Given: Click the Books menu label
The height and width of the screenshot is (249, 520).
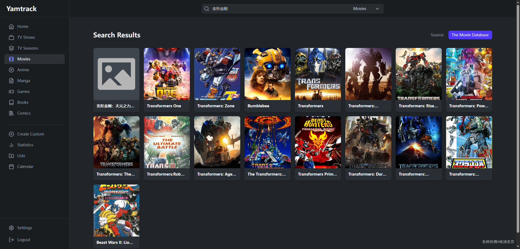Looking at the screenshot, I should click(x=23, y=102).
